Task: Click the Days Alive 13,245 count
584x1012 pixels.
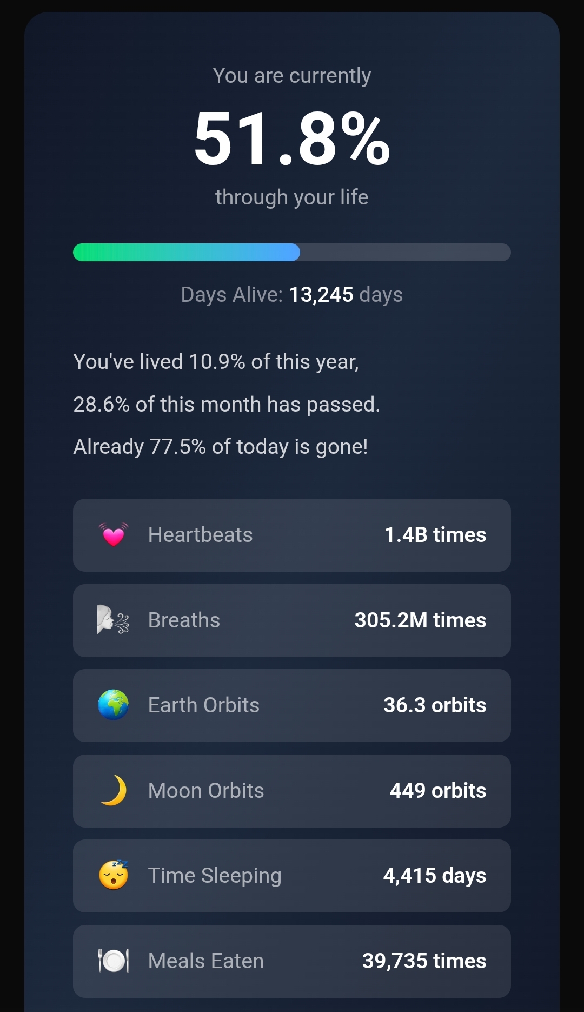Action: point(321,295)
